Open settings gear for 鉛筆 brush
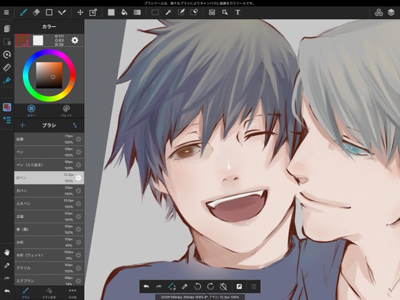The width and height of the screenshot is (400, 300). click(79, 139)
